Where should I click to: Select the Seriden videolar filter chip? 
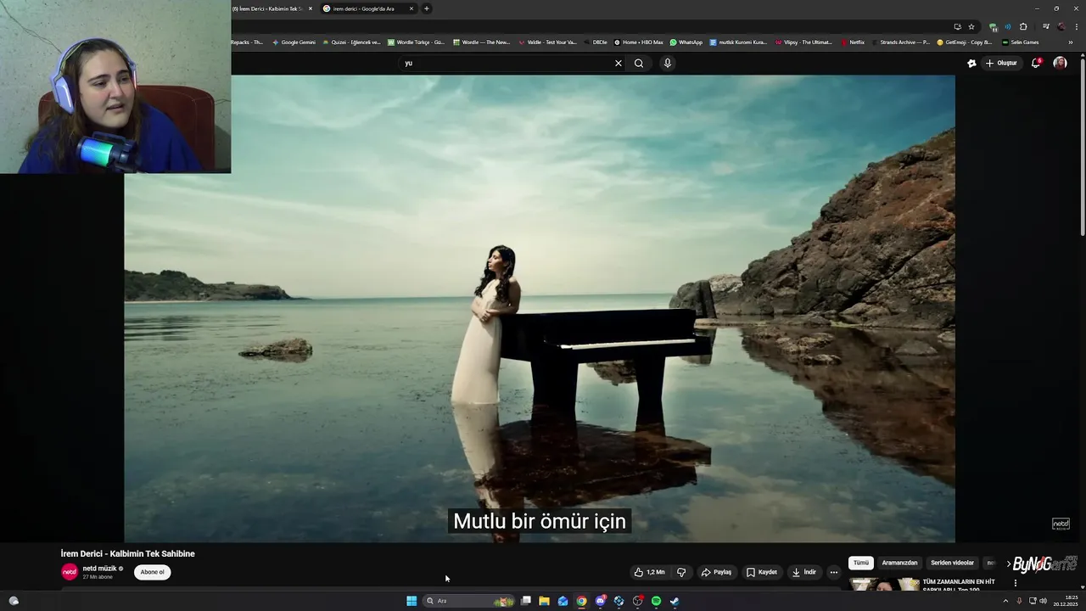(x=952, y=563)
